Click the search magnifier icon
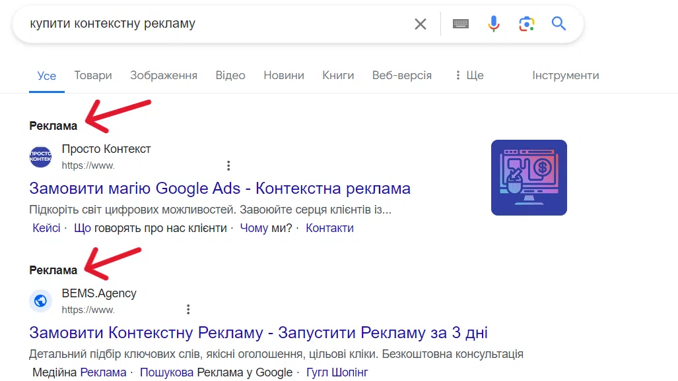Image resolution: width=678 pixels, height=381 pixels. coord(559,23)
